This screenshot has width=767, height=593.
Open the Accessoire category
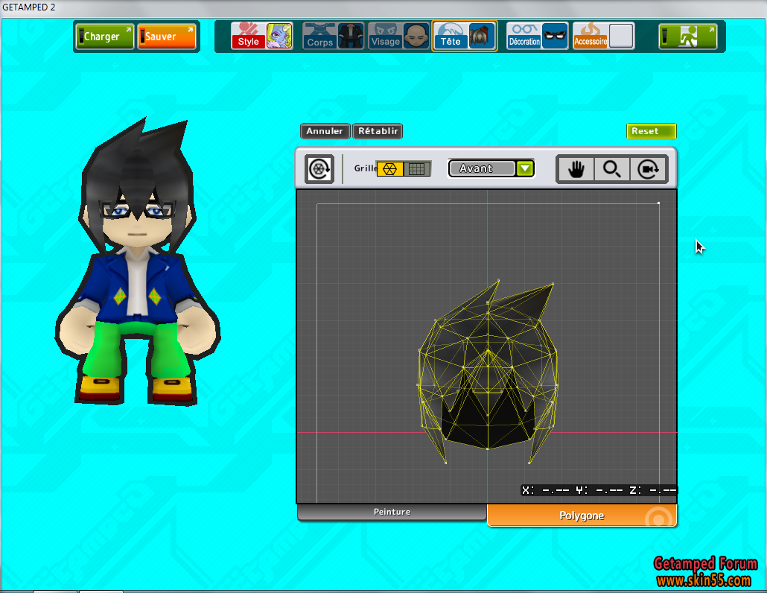[591, 36]
